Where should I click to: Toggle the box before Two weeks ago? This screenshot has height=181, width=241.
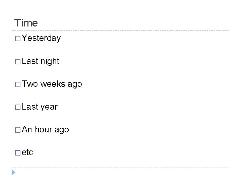(x=18, y=84)
